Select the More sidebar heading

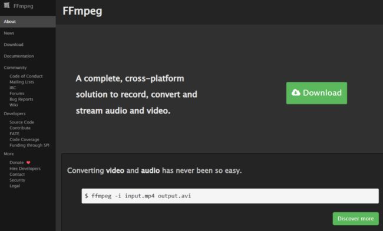pyautogui.click(x=9, y=154)
